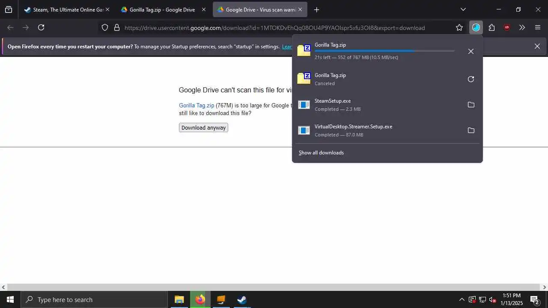This screenshot has width=548, height=308.
Task: Bookmark this page with the star icon
Action: 459,27
